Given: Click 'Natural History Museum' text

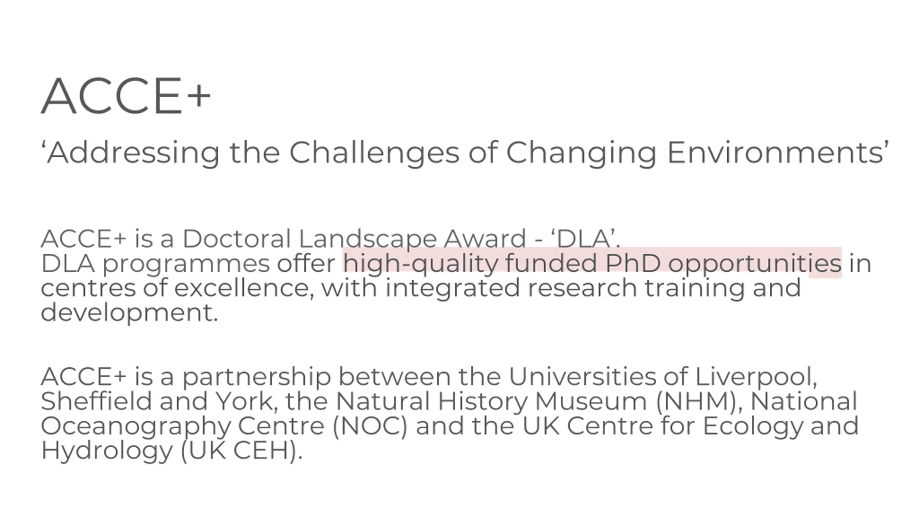Looking at the screenshot, I should tap(491, 401).
